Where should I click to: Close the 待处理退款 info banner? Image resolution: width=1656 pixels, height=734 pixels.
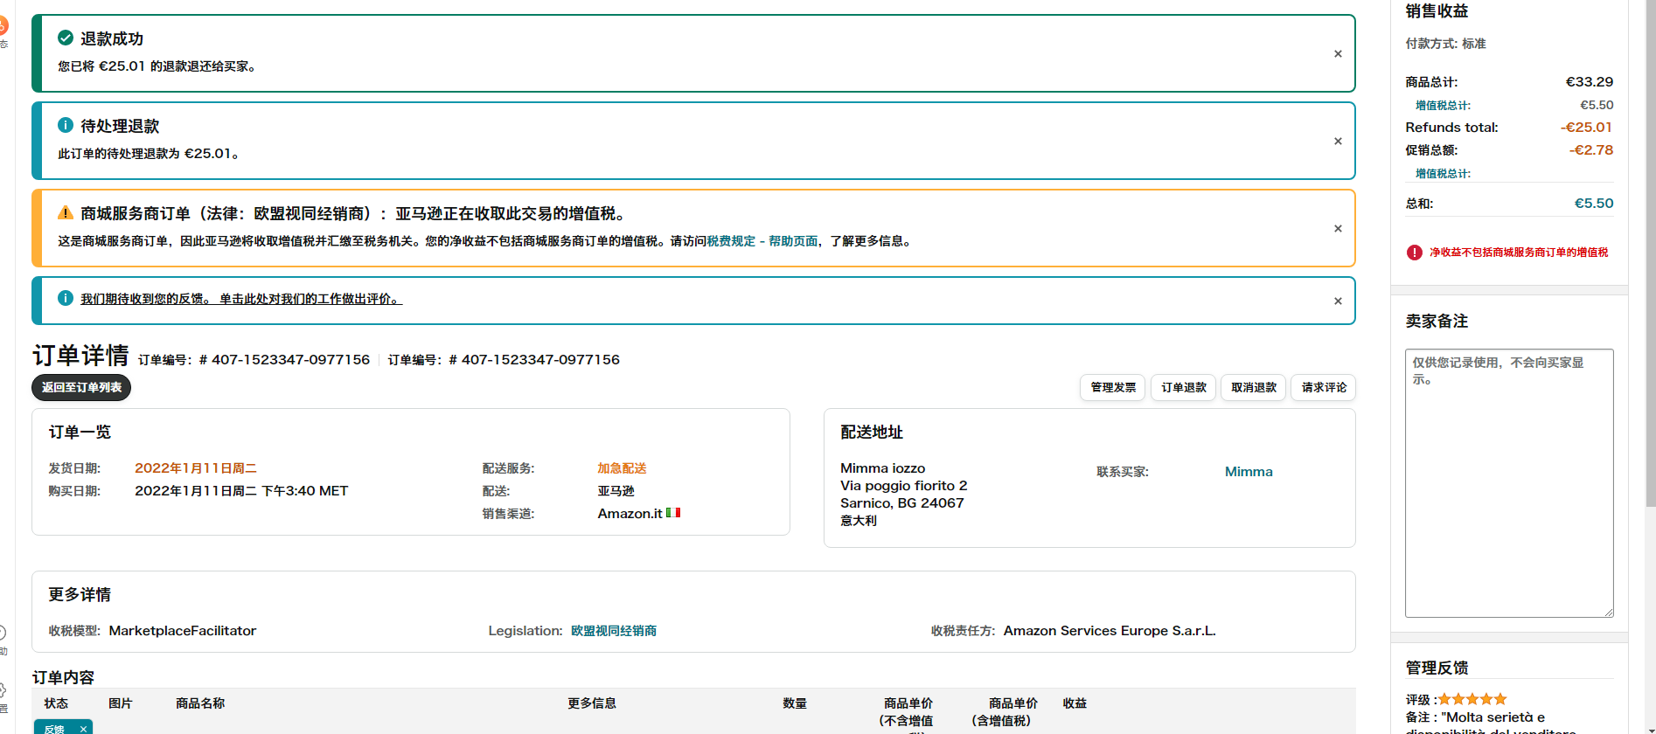click(1337, 142)
